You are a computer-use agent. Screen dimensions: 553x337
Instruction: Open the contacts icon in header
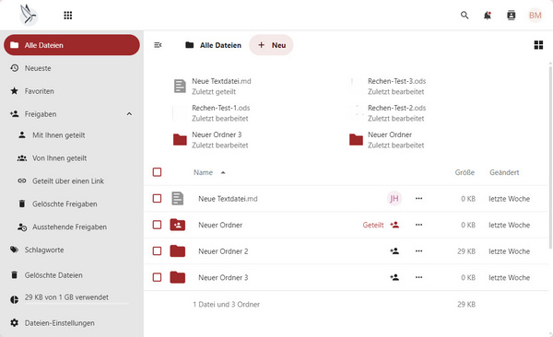[511, 15]
